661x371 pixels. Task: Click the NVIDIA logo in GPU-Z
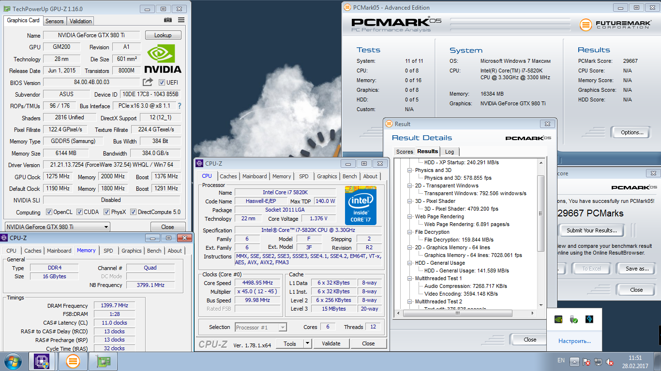point(164,59)
